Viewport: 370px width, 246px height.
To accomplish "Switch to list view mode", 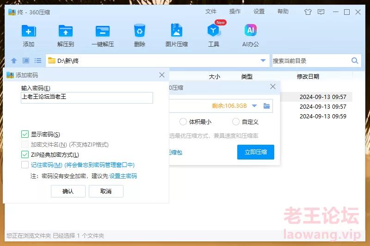I will coord(38,61).
